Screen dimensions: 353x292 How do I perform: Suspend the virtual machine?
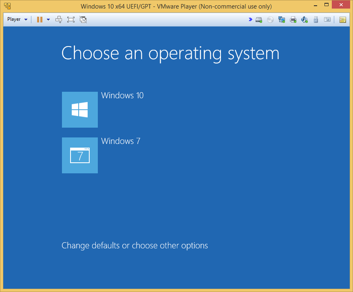click(40, 19)
